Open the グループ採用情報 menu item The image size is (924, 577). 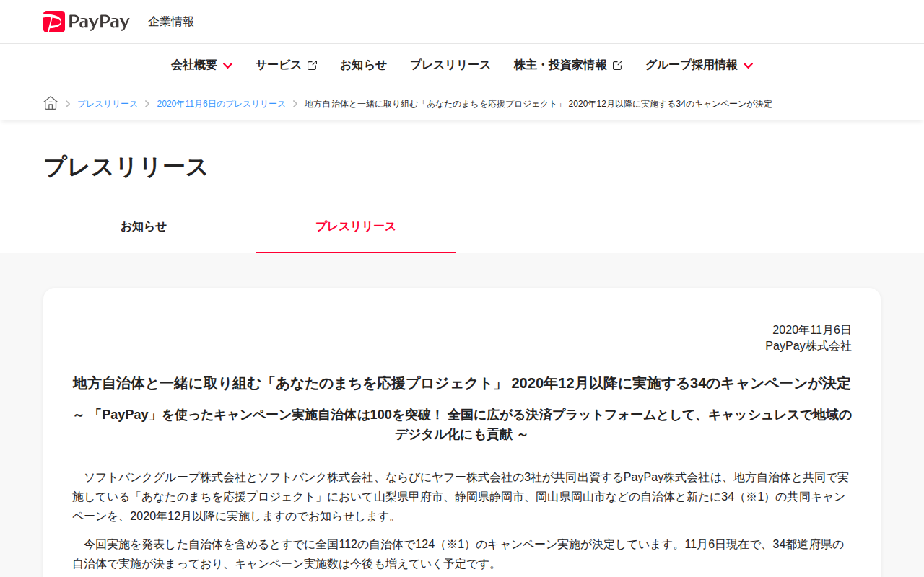[692, 65]
